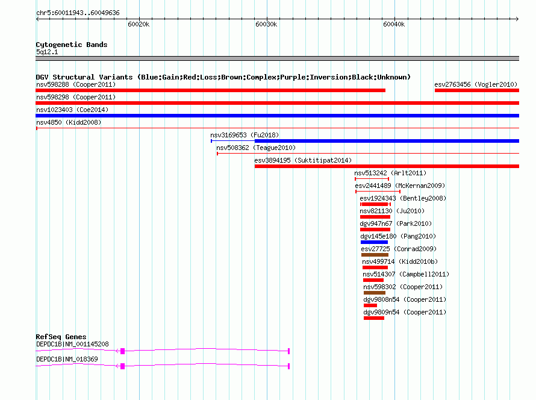Screen dimensions: 536x400
Task: Click the red dgv9809n54 loss bar
Action: pos(374,318)
